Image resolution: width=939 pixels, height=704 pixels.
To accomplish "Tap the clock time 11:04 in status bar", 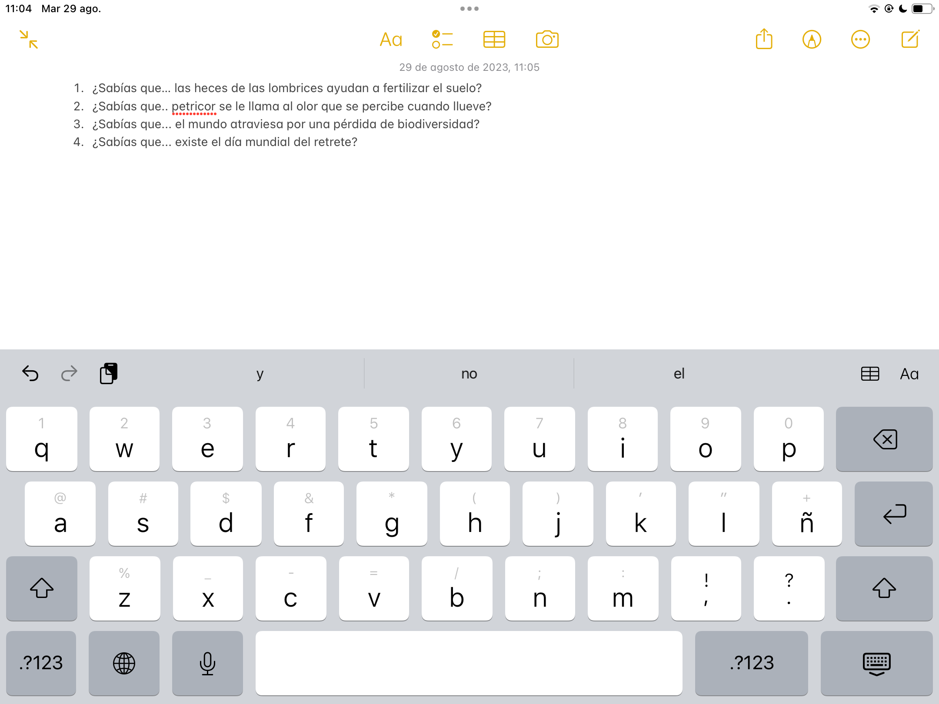I will tap(18, 9).
